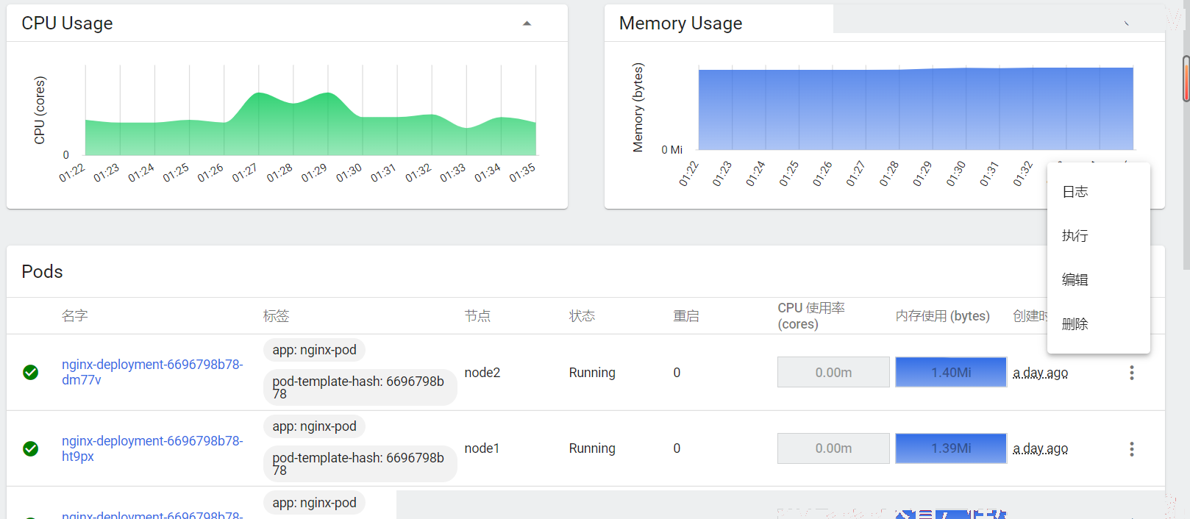The height and width of the screenshot is (519, 1190).
Task: Select 执行 from the context menu
Action: [1075, 236]
